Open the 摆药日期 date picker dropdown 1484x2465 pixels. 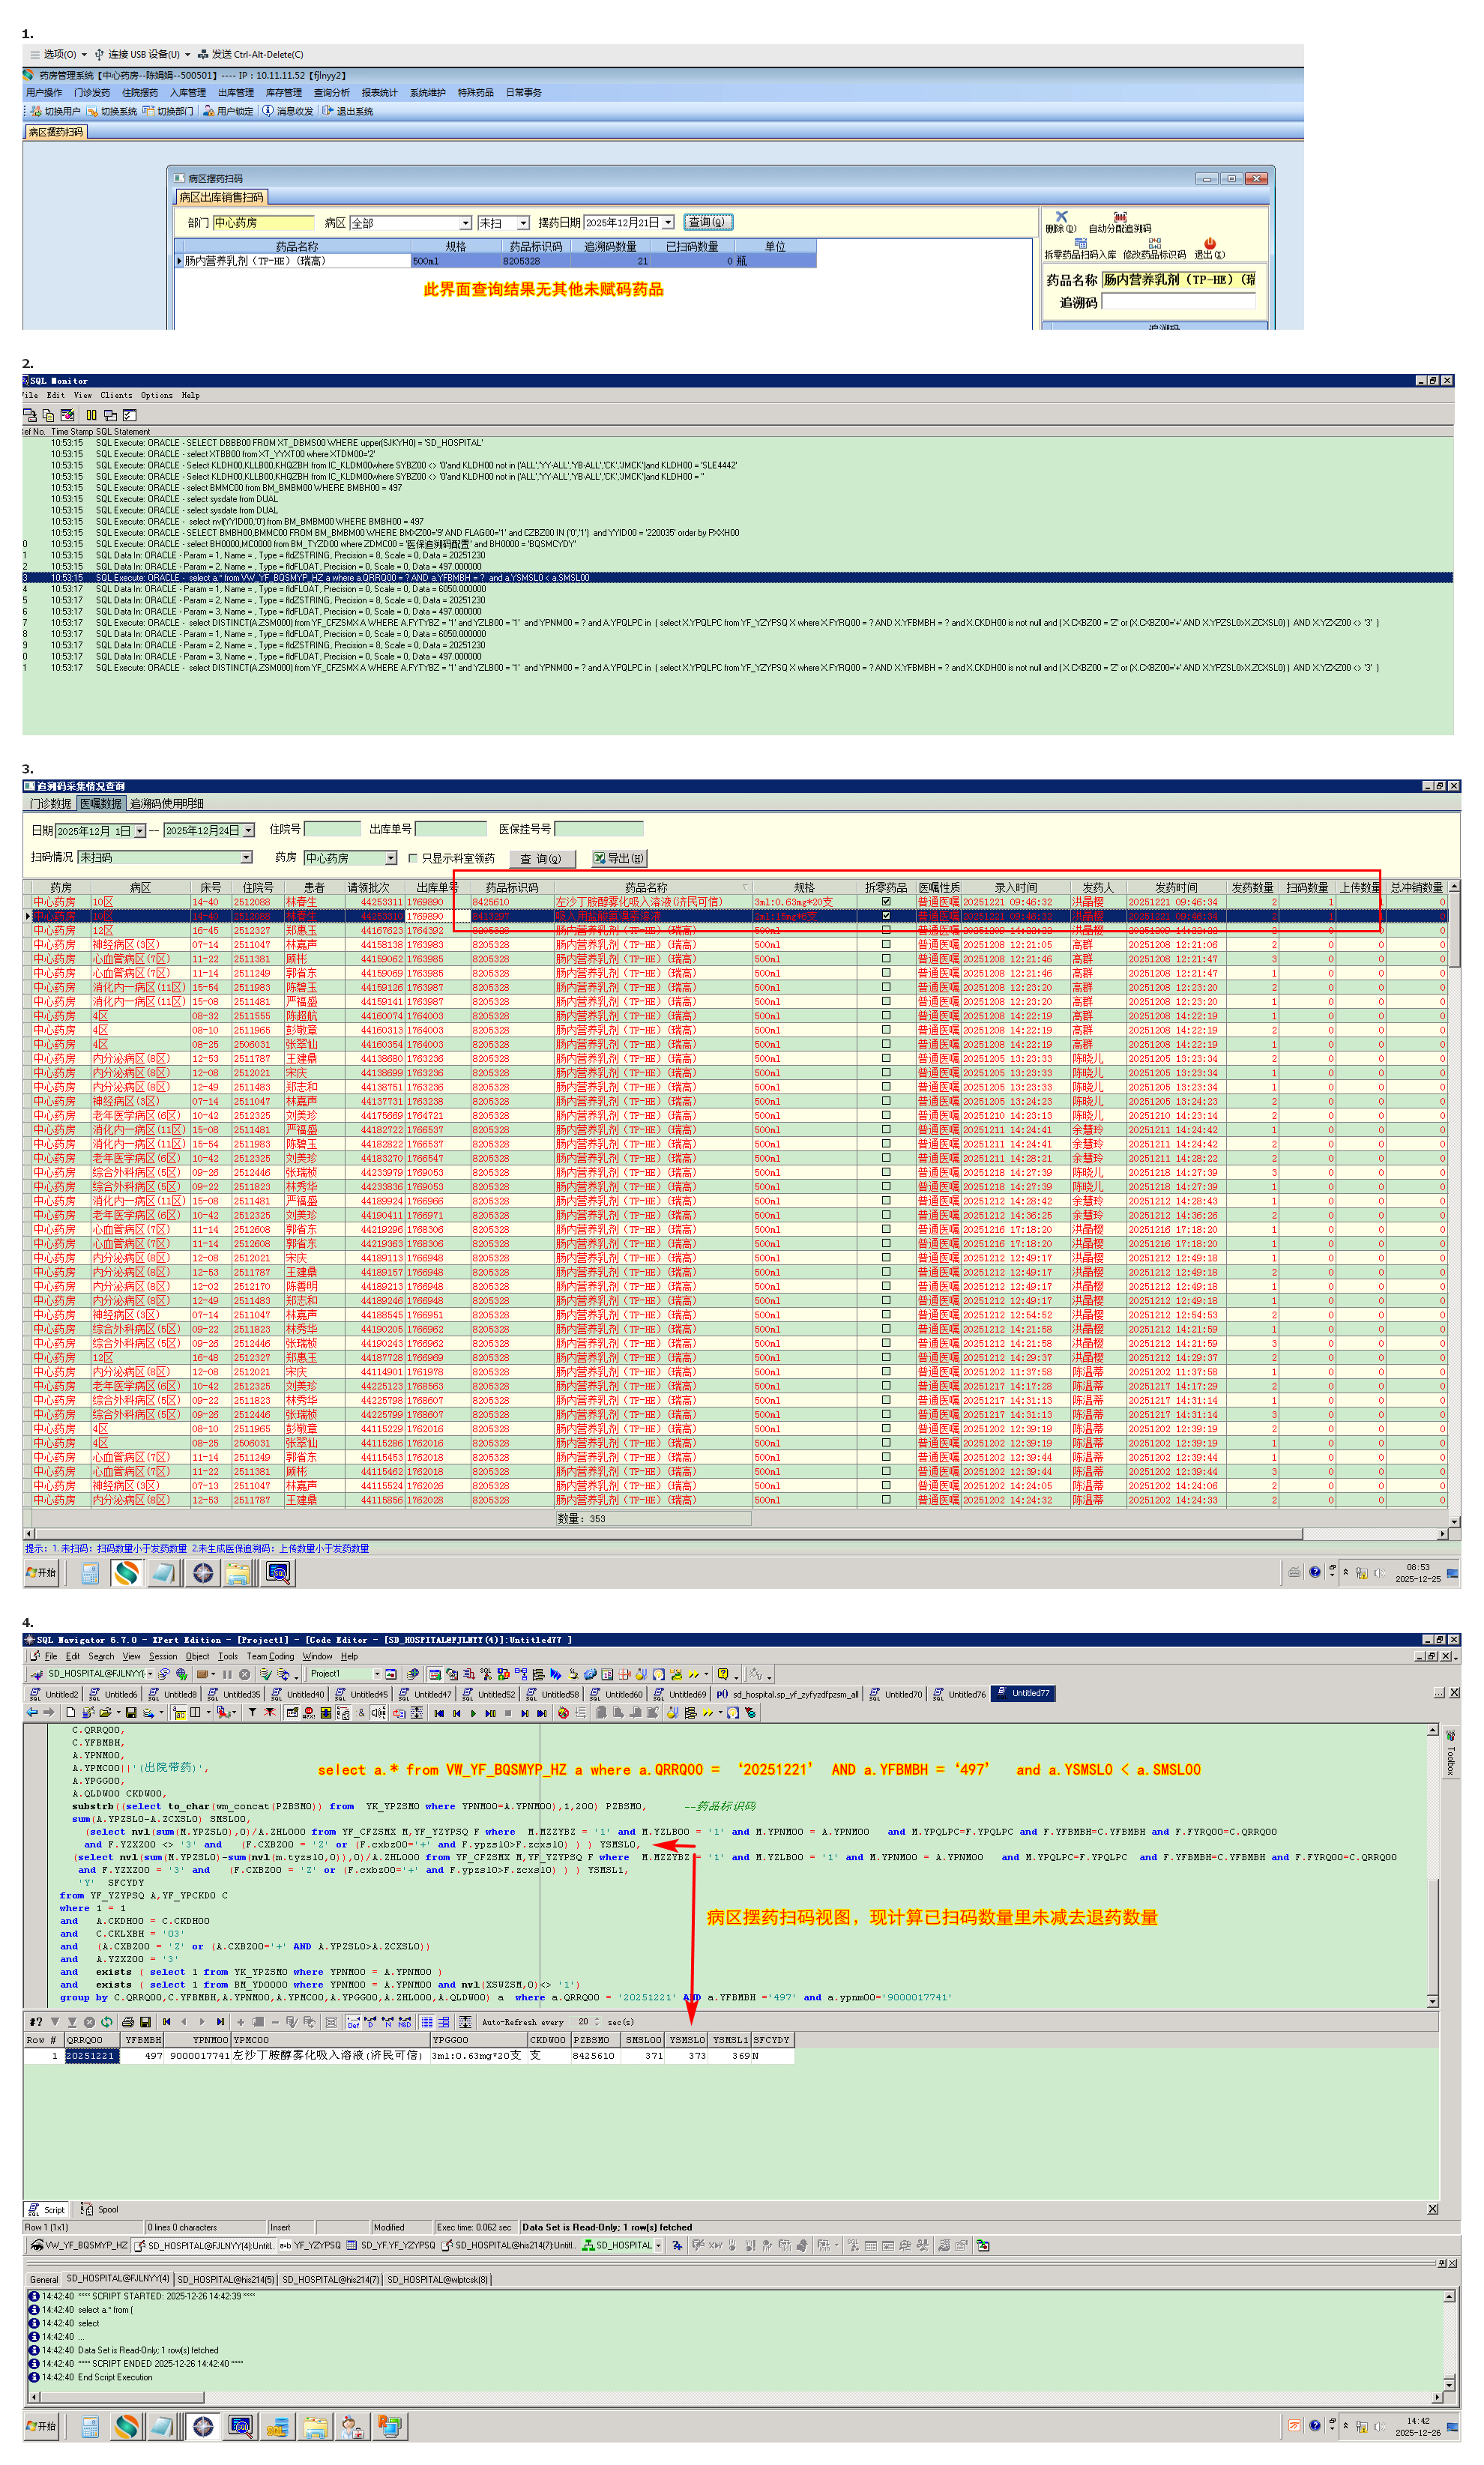point(668,223)
